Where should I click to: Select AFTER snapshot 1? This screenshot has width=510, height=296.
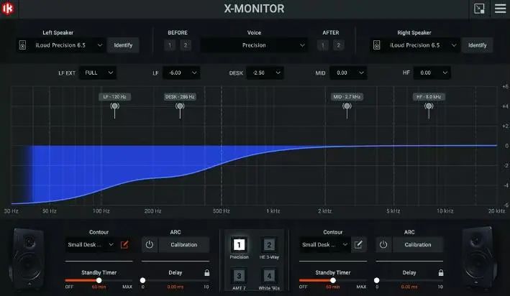coord(323,45)
